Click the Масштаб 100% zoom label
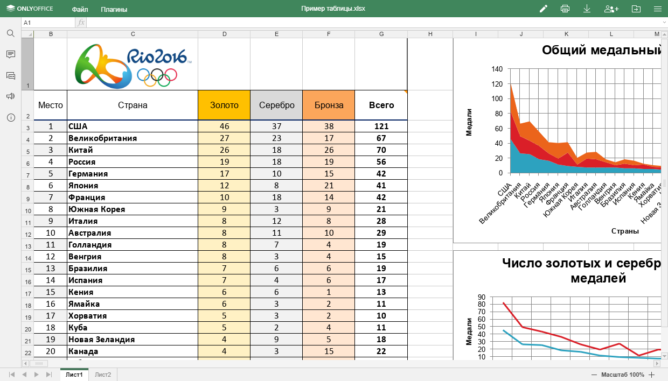668x381 pixels. [x=623, y=375]
